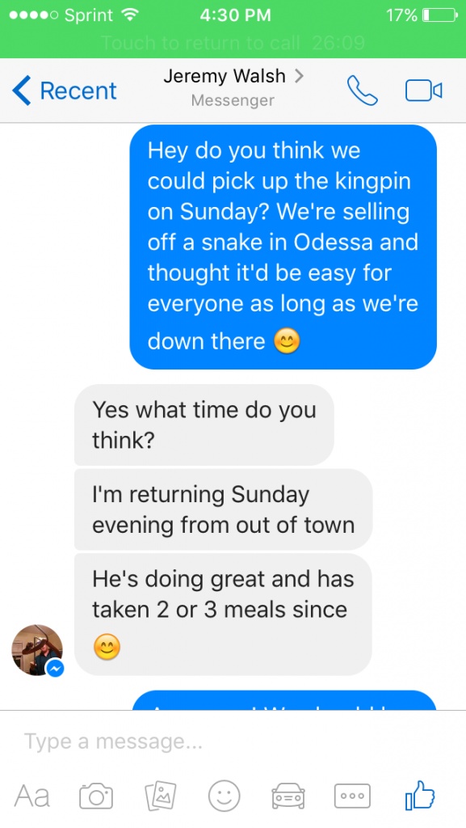Tap the Type a message field
The image size is (466, 828).
233,741
